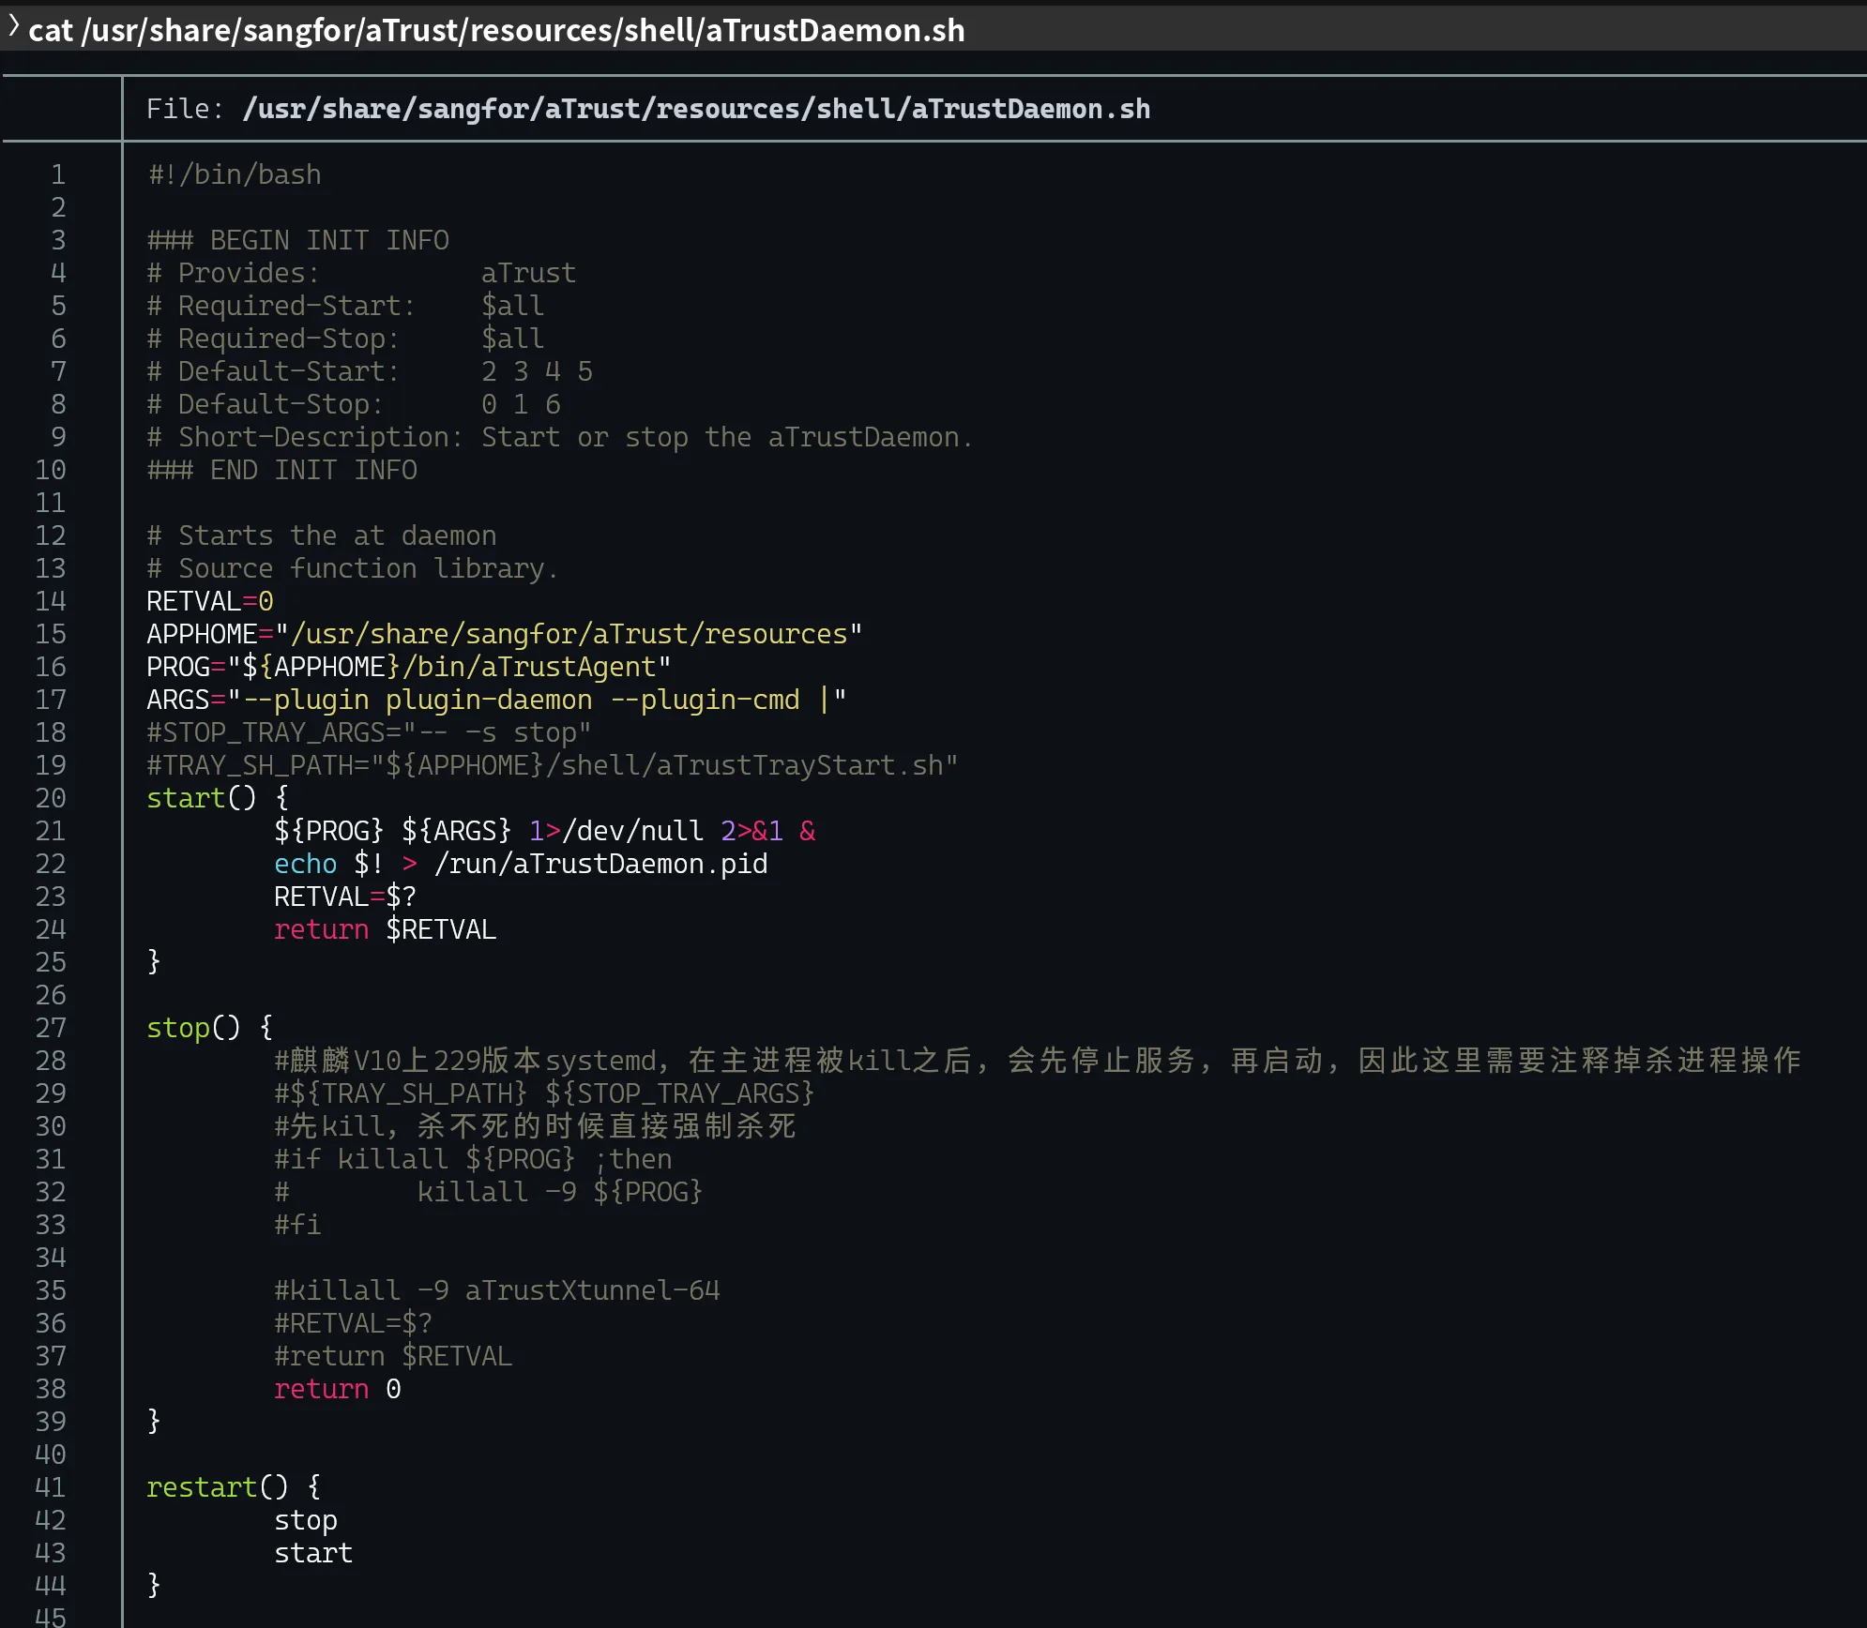This screenshot has height=1628, width=1867.
Task: Click '#killall -9 aTrustXtunnel-64' comment
Action: (497, 1290)
